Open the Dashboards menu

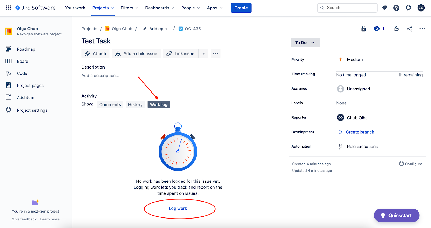[x=159, y=8]
